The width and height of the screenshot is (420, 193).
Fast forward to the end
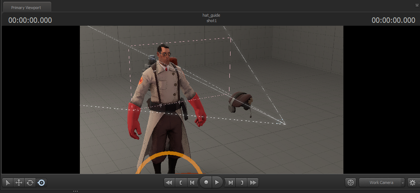[x=253, y=182]
